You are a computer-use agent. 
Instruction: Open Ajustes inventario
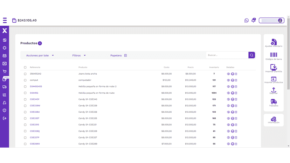click(274, 43)
